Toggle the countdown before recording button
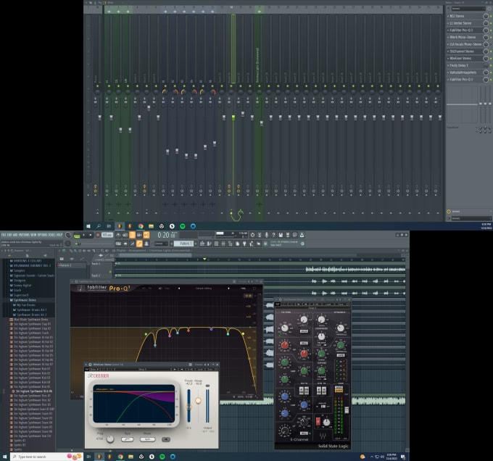Viewport: 493px width, 461px height. (x=132, y=235)
